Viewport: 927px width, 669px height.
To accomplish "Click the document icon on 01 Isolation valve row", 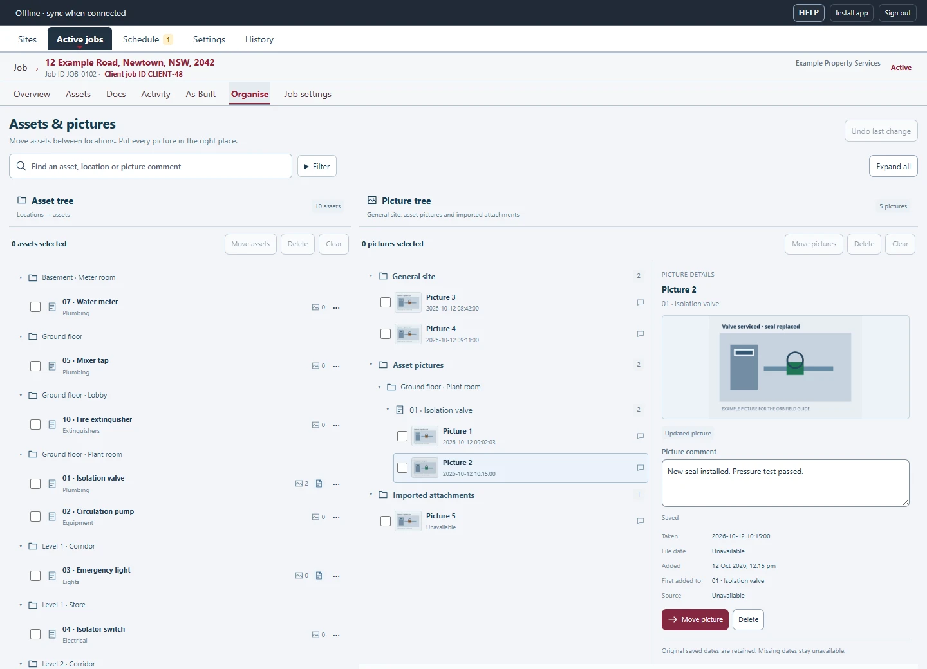I will 319,484.
